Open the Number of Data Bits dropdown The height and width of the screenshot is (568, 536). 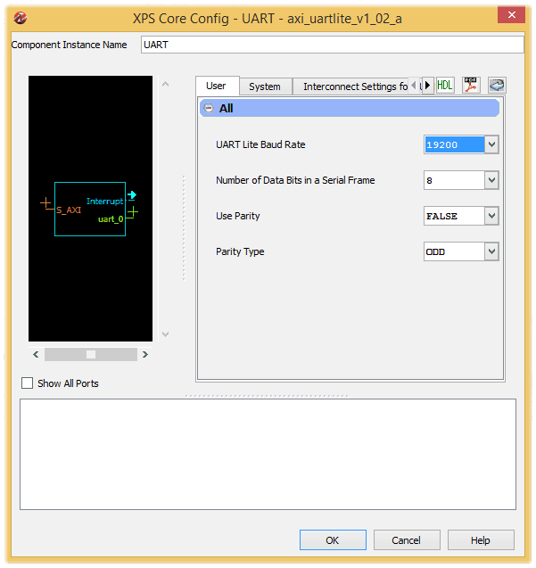[491, 180]
